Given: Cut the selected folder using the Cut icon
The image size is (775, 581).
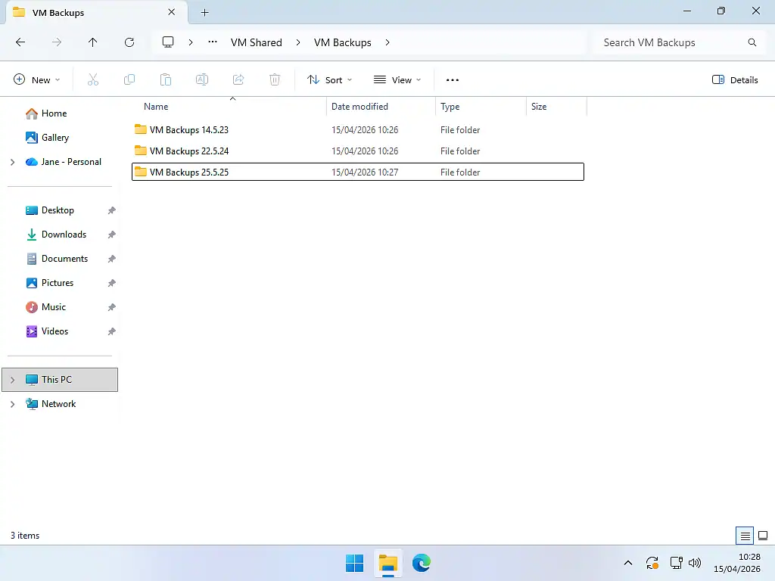Looking at the screenshot, I should (93, 79).
